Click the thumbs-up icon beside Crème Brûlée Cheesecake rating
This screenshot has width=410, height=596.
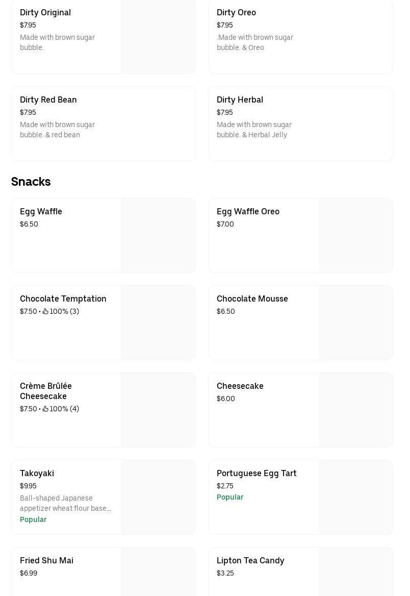45,409
